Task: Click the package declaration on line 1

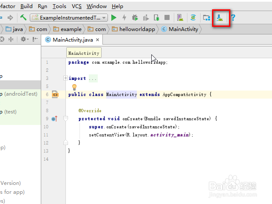Action: 118,62
